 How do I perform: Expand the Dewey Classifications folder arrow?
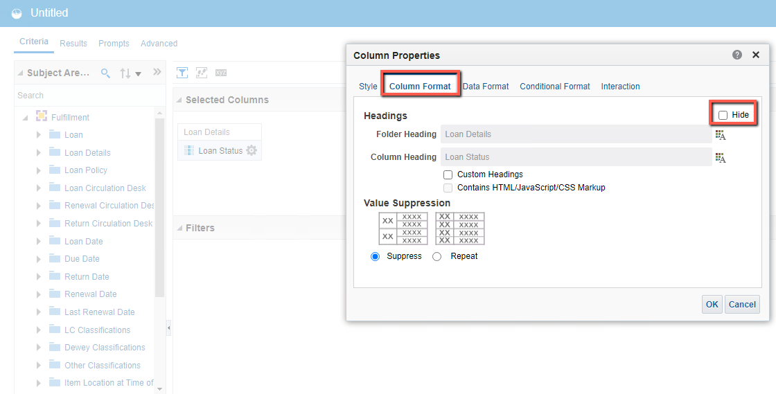39,348
